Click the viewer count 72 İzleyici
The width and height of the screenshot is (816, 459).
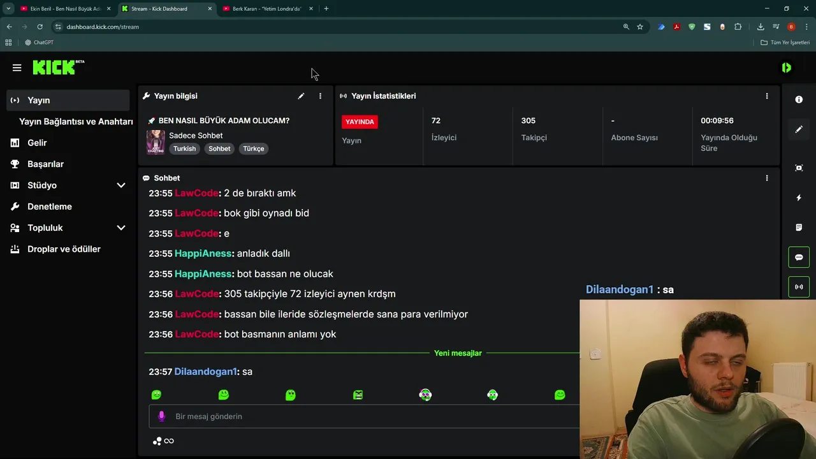click(444, 129)
